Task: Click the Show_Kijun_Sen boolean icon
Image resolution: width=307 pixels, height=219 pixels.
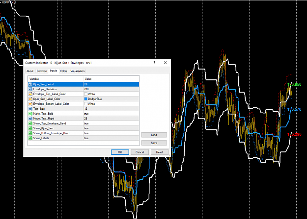Action: pos(30,128)
